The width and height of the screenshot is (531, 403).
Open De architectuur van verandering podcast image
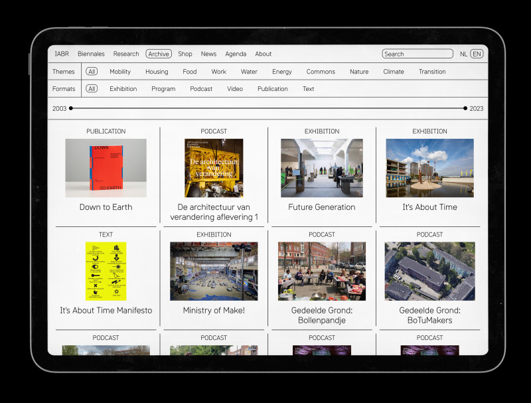[214, 168]
